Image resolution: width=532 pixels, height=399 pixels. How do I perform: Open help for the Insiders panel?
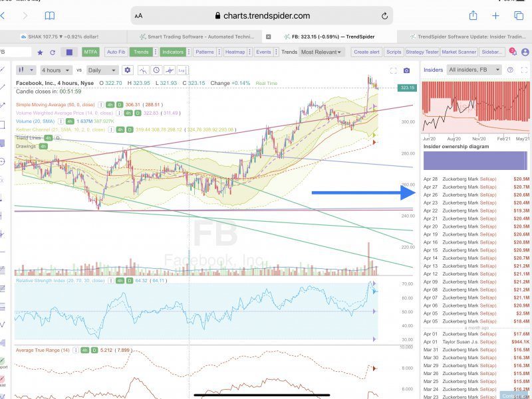tap(510, 70)
